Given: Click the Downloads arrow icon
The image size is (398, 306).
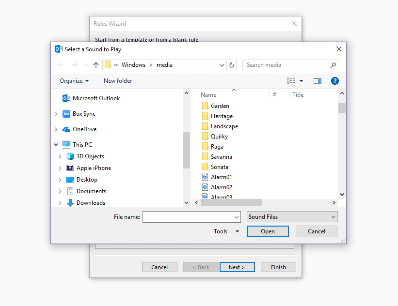Looking at the screenshot, I should 70,203.
